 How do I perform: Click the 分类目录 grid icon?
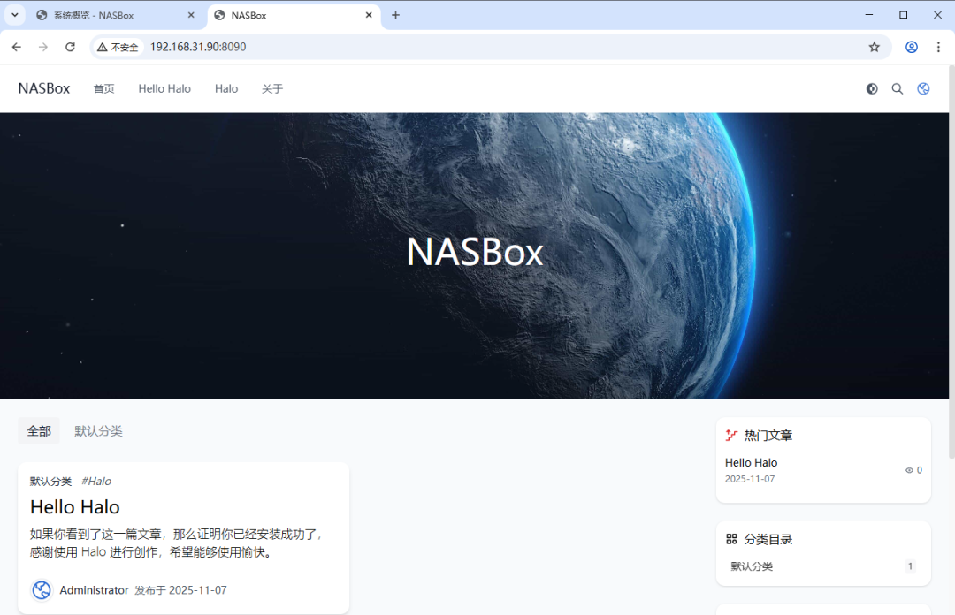(x=731, y=539)
